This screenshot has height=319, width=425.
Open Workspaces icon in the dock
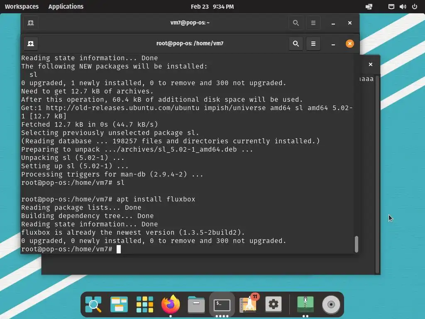(119, 304)
